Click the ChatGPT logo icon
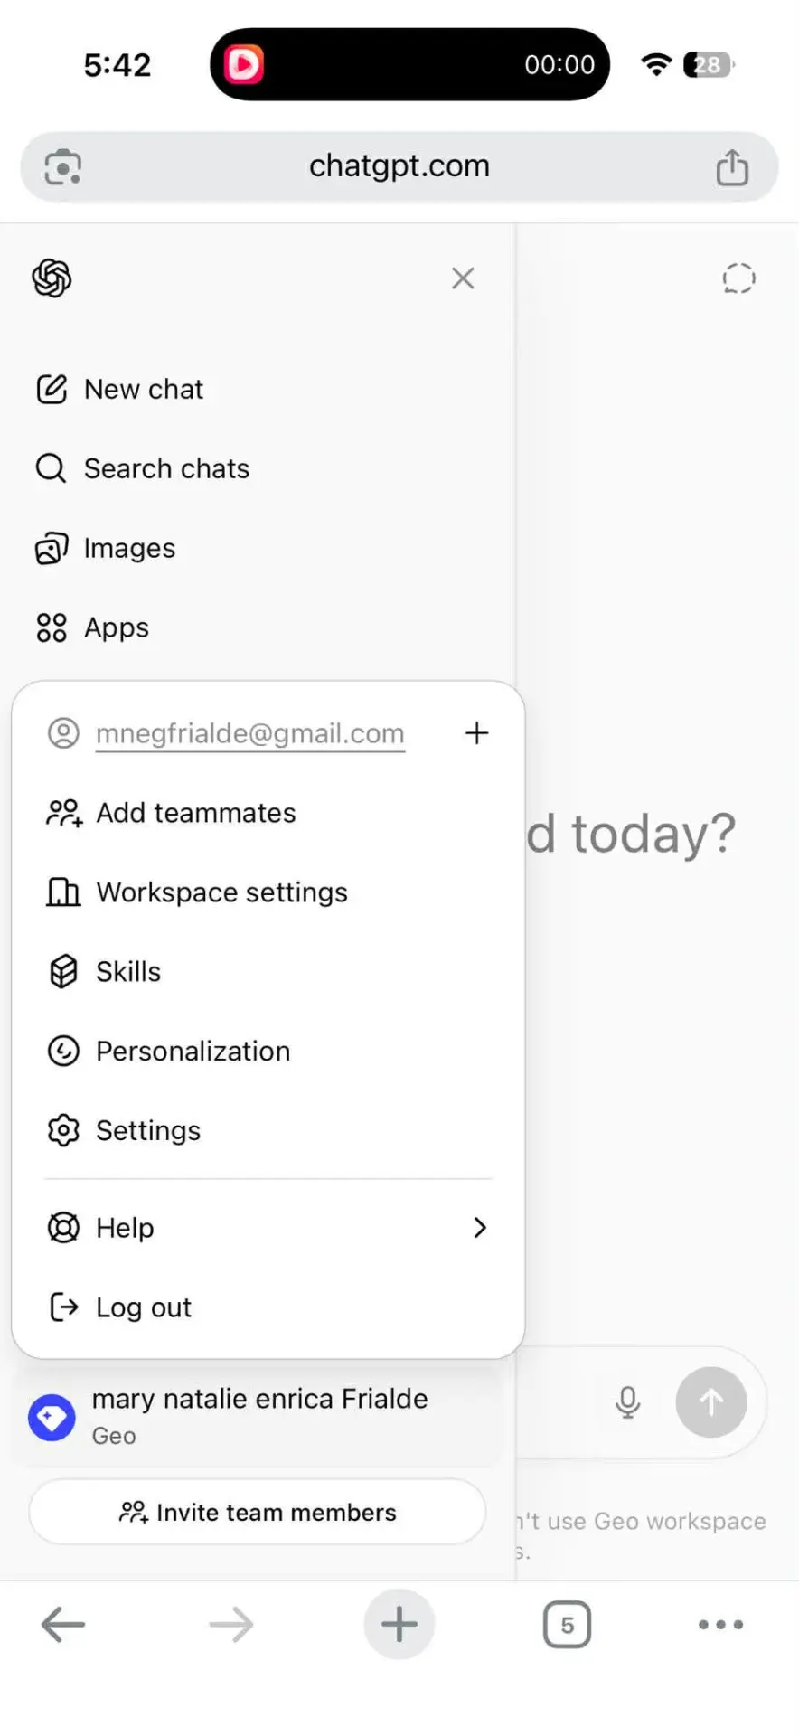The height and width of the screenshot is (1736, 799). (x=52, y=278)
